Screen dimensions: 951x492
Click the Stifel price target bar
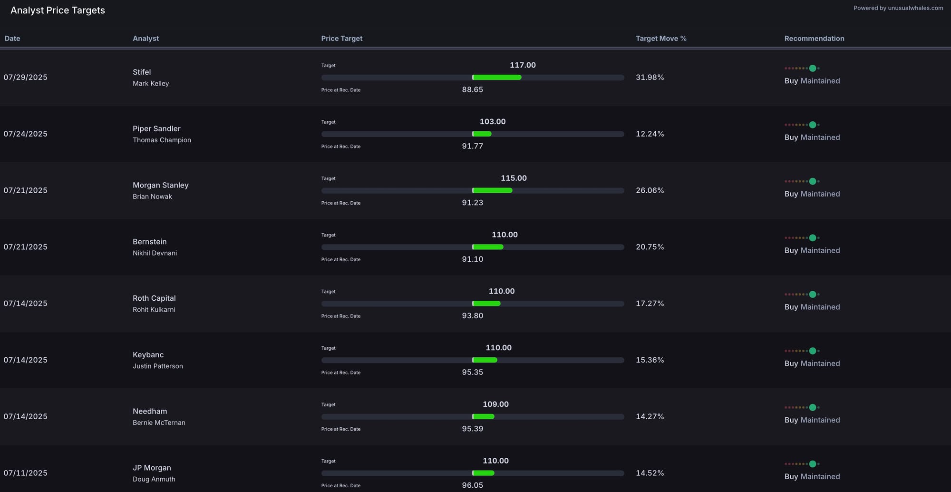[x=473, y=78]
